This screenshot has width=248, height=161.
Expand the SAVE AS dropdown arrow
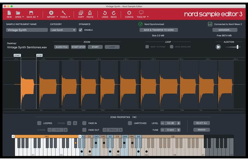38,17
